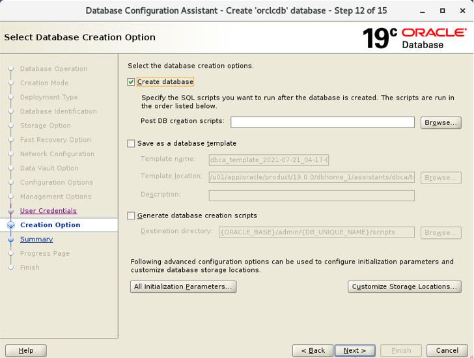Open the User Credentials step link

[x=48, y=211]
